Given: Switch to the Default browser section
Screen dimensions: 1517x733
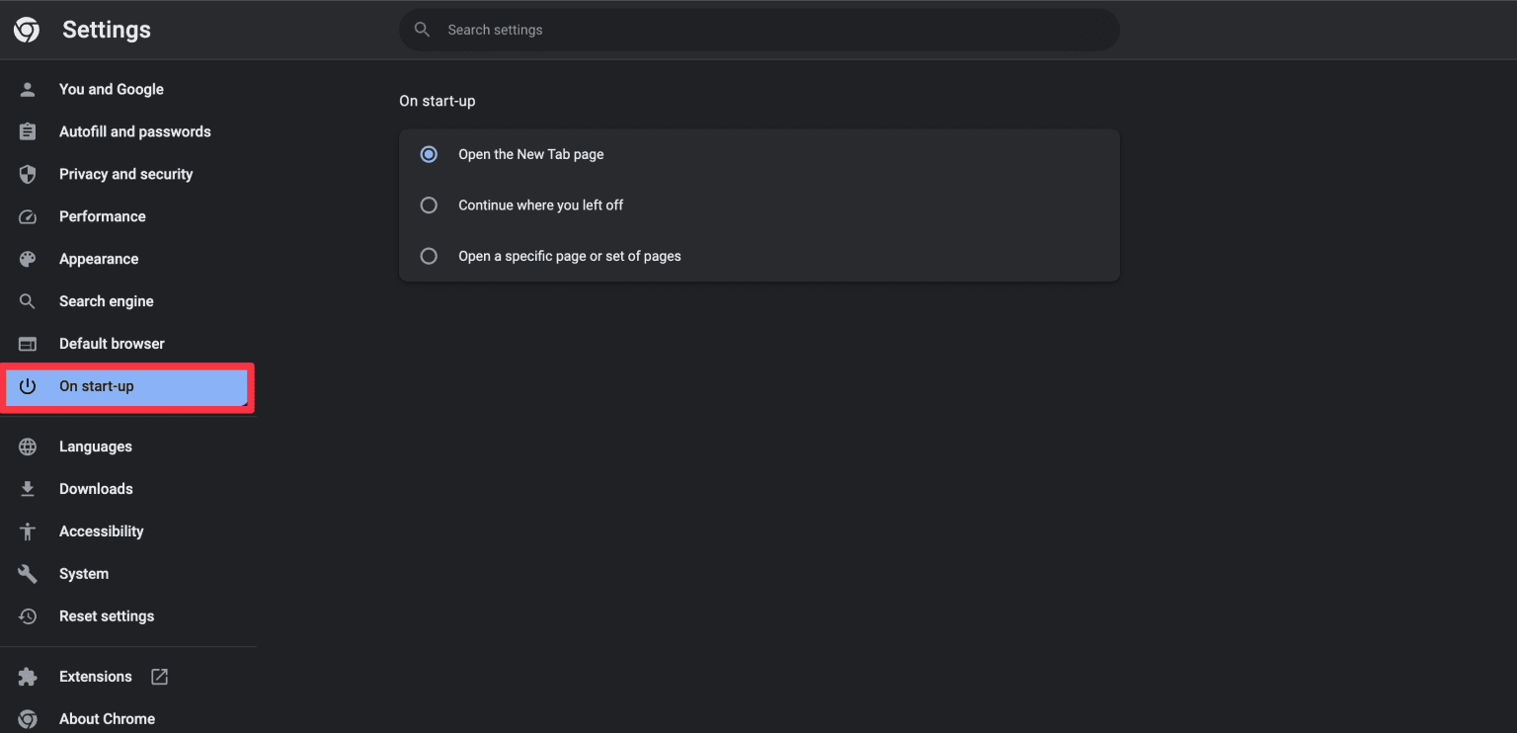Looking at the screenshot, I should pos(112,343).
